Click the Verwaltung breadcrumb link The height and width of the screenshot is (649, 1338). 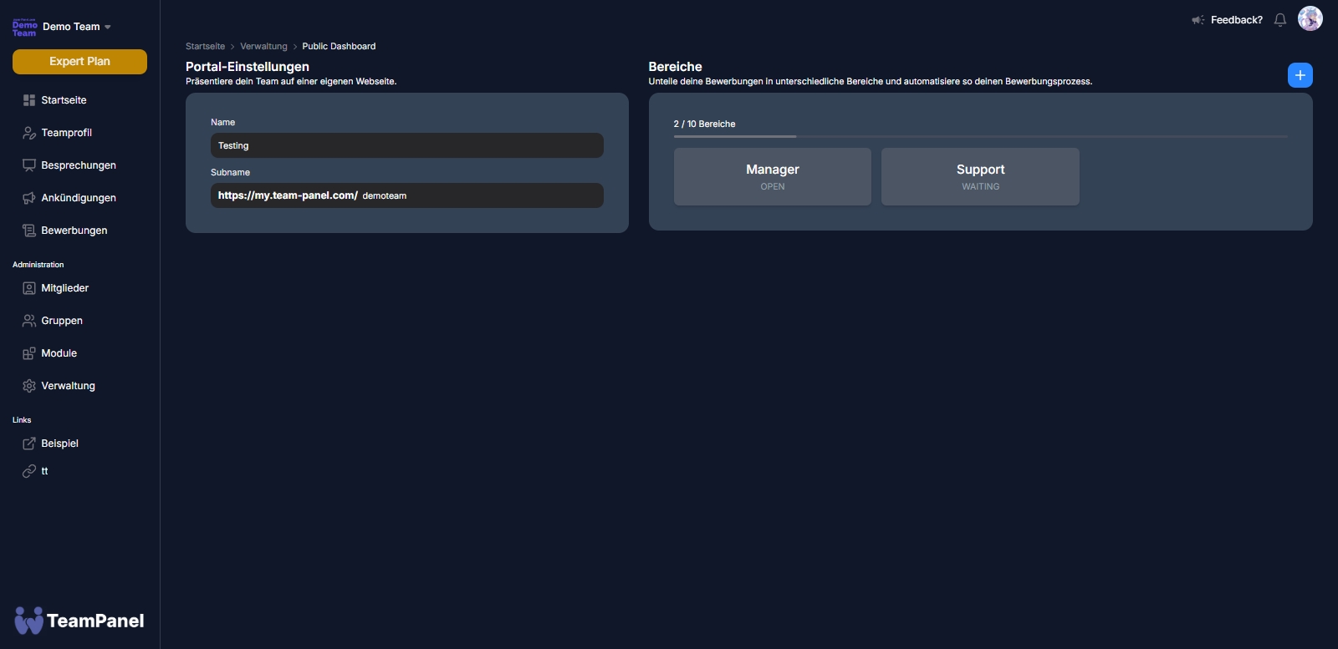pyautogui.click(x=263, y=47)
